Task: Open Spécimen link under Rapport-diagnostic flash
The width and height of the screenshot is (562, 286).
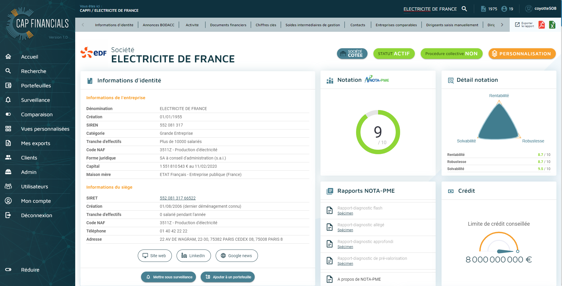Action: point(345,213)
